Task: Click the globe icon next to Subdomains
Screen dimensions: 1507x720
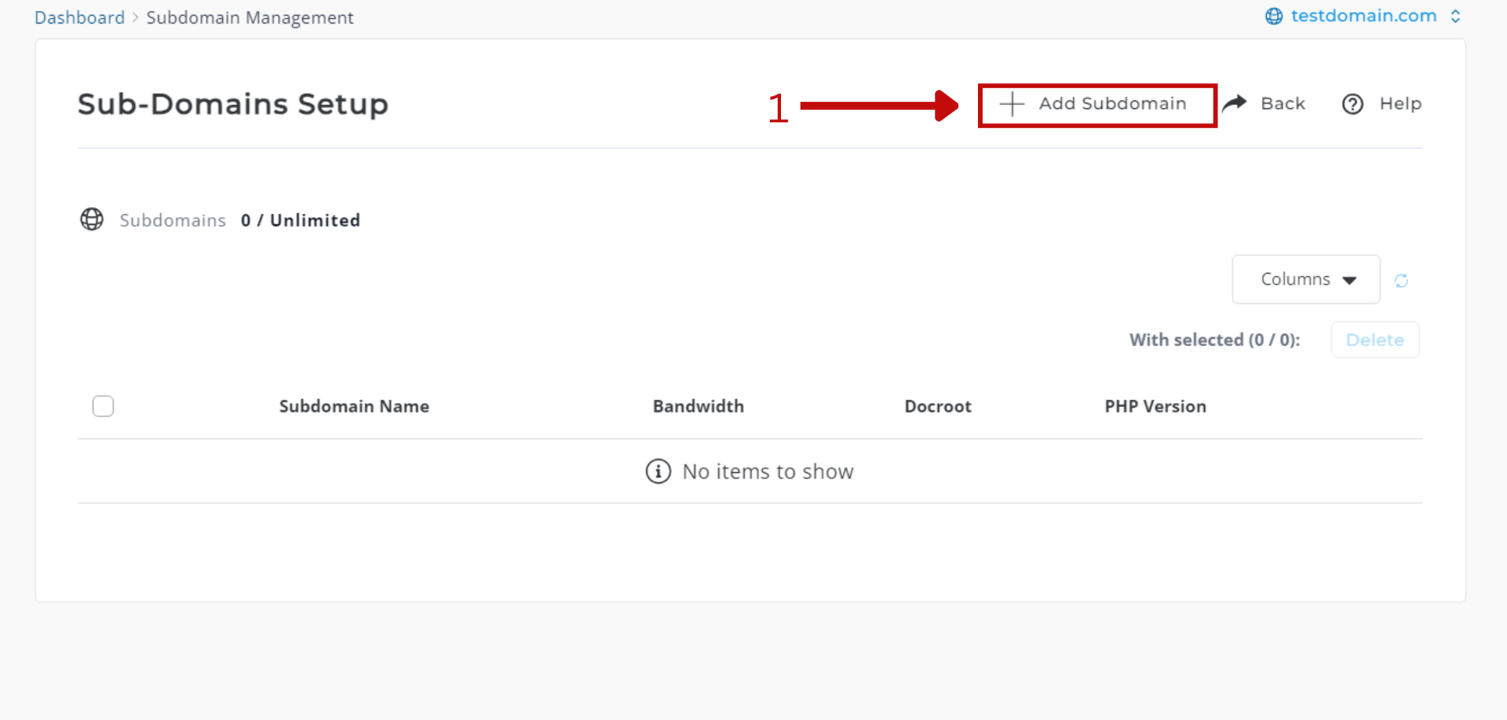Action: 92,220
